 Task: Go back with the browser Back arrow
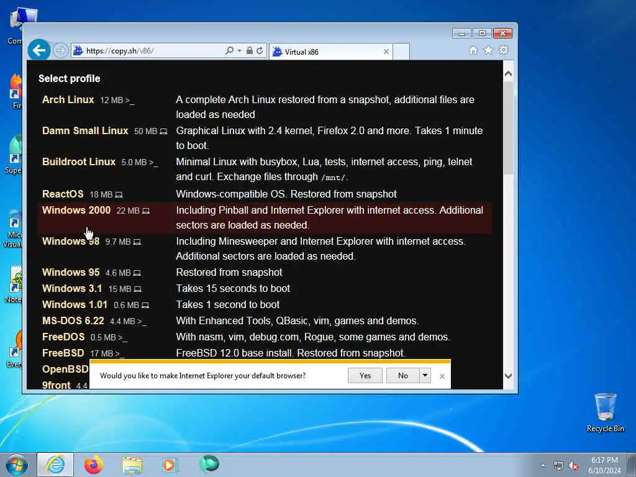[39, 50]
